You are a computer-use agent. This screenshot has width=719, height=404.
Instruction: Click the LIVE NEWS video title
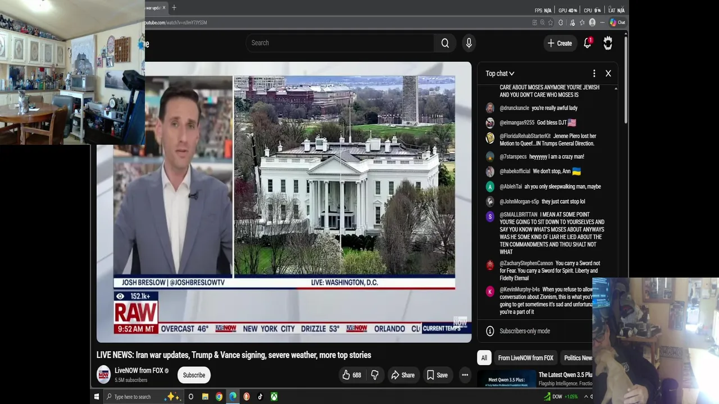(234, 355)
